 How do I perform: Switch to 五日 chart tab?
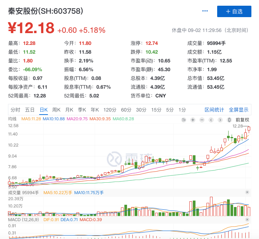click(x=30, y=110)
